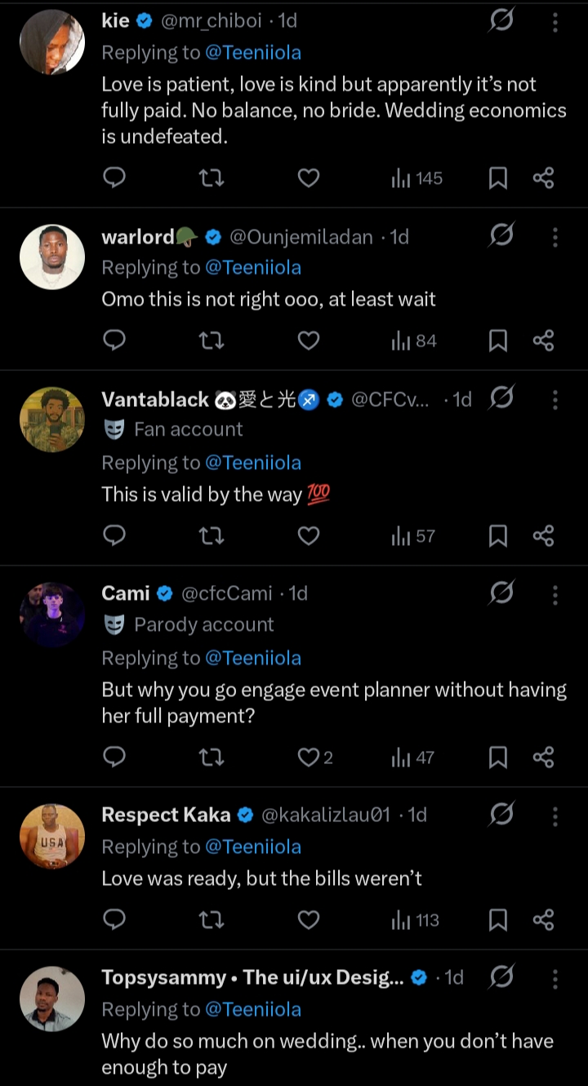Open more options for kie's tweet
This screenshot has width=588, height=1086.
555,22
